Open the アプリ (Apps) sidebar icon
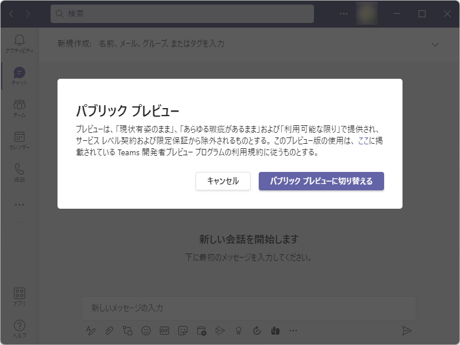This screenshot has width=460, height=345. pyautogui.click(x=20, y=294)
